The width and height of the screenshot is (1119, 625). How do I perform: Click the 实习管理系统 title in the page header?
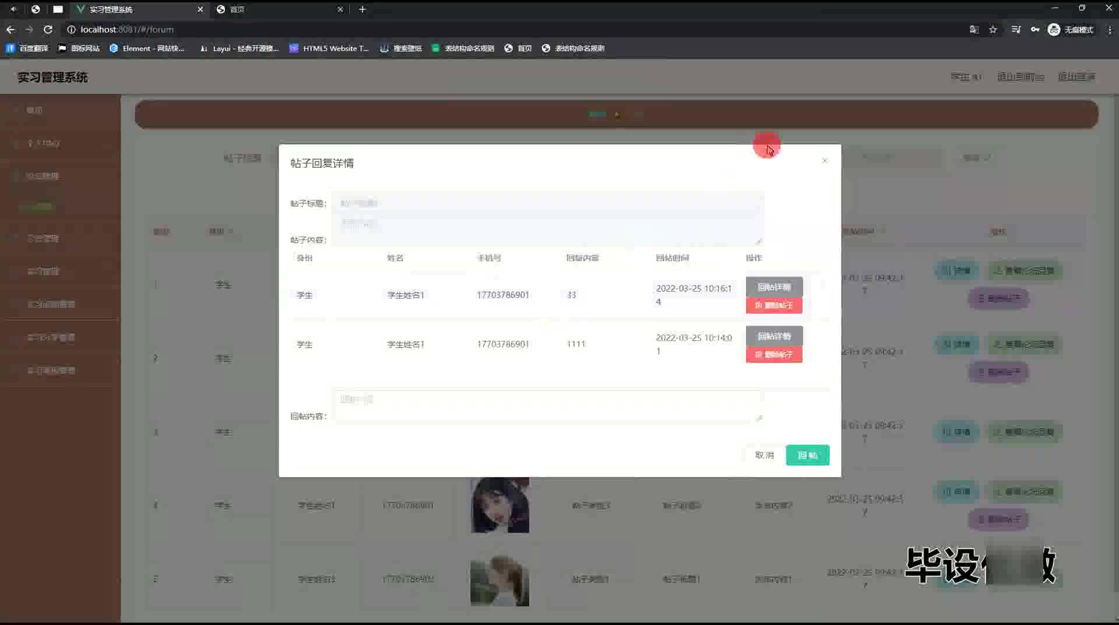click(52, 78)
